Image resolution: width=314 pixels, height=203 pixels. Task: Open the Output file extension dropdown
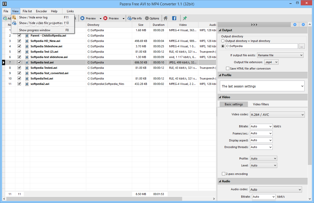[271, 62]
